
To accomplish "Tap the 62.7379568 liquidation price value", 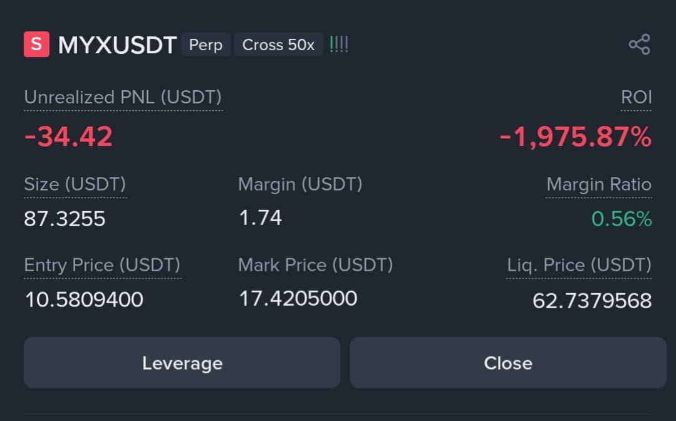I will click(x=592, y=301).
